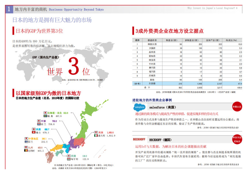Click the red 神奈川县 爱知县 circle badge
The height and width of the screenshot is (174, 247).
point(237,139)
